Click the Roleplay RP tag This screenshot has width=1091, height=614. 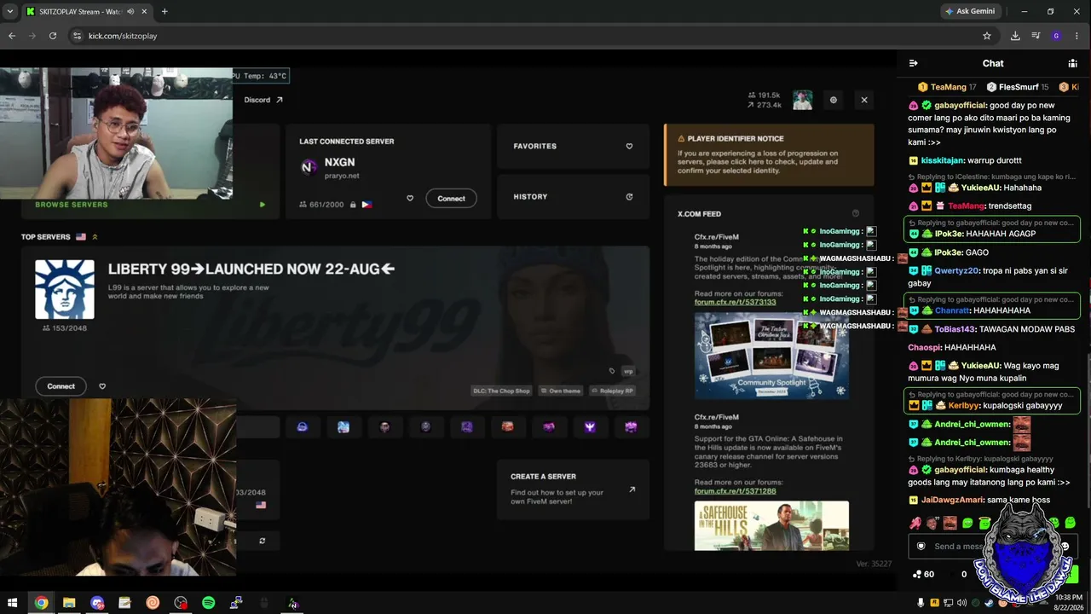click(x=613, y=391)
